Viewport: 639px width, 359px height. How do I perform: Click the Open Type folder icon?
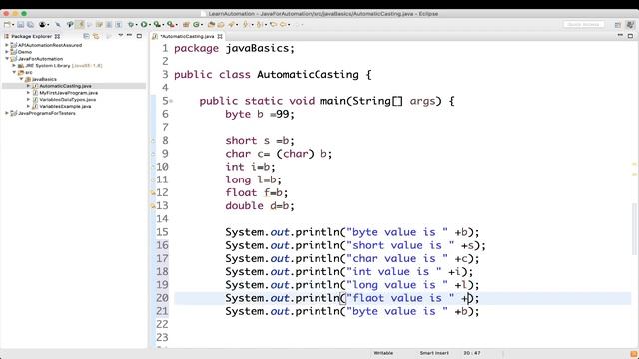click(x=211, y=25)
